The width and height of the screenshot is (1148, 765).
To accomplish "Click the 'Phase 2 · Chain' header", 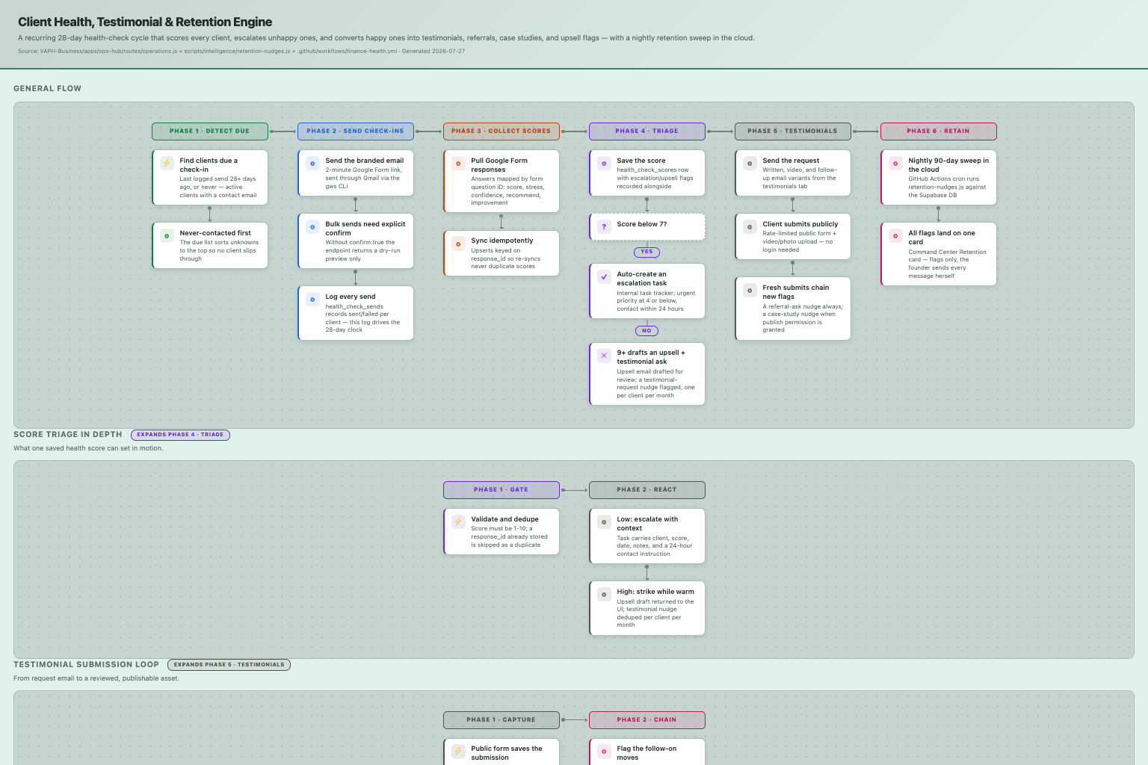I will (x=647, y=719).
